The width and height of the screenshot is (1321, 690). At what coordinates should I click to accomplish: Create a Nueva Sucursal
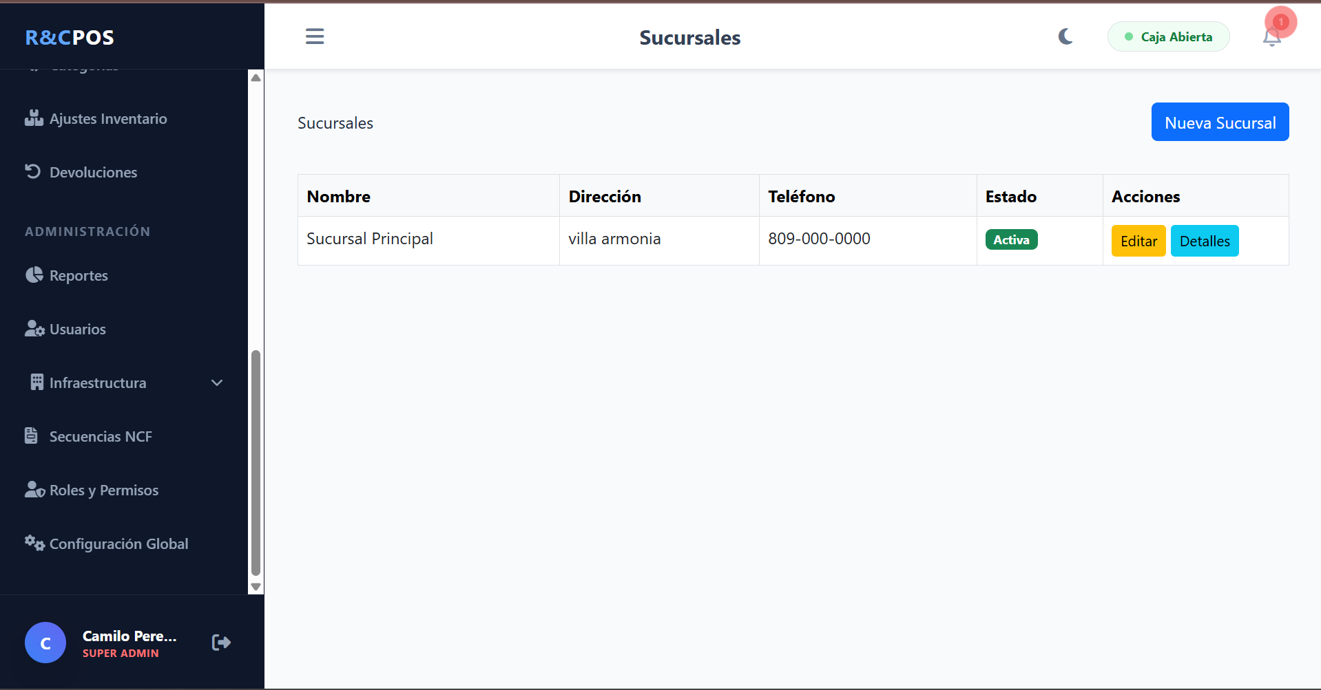tap(1220, 122)
